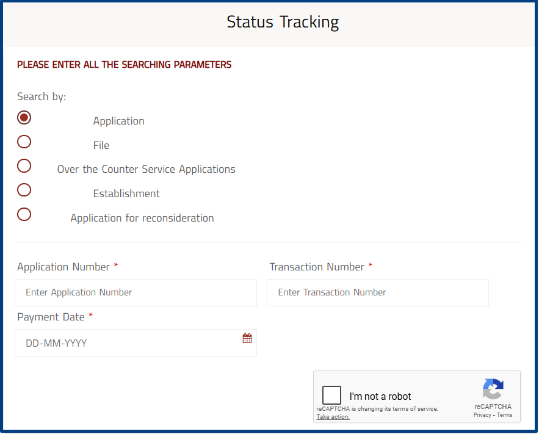539x434 pixels.
Task: Open the reCAPTCHA Terms link
Action: [505, 414]
